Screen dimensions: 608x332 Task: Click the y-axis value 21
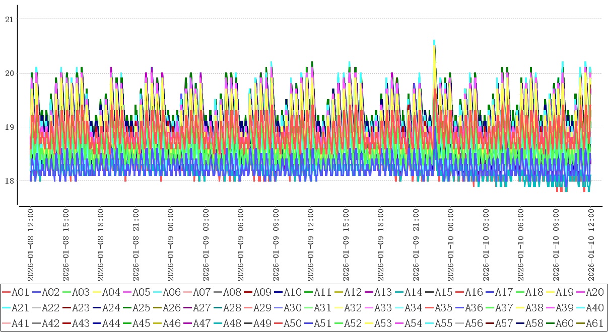(9, 19)
